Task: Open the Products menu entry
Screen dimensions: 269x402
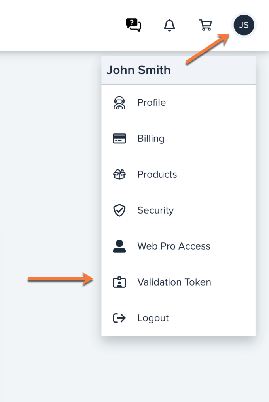Action: (x=157, y=174)
